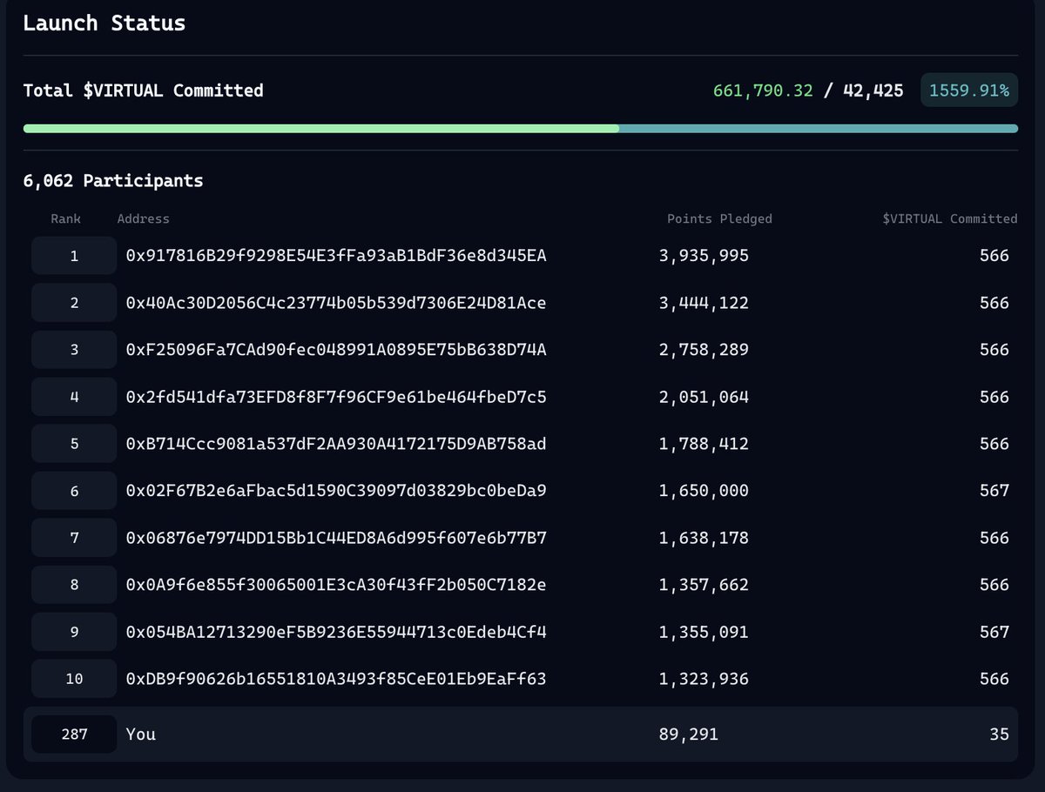Select address 0x054BA12713290eF5B9236E55944713c0Edeb4Cf4
The width and height of the screenshot is (1045, 792).
(336, 632)
